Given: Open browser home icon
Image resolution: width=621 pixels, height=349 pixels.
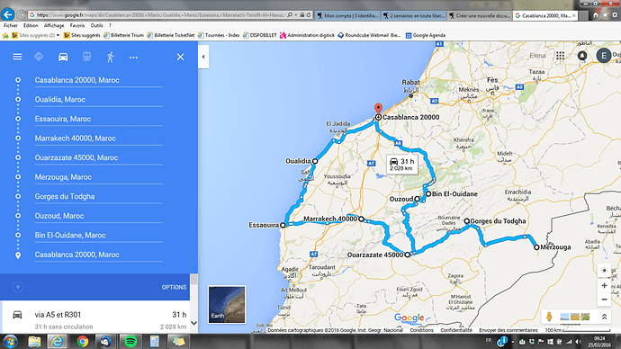Looking at the screenshot, I should click(595, 15).
